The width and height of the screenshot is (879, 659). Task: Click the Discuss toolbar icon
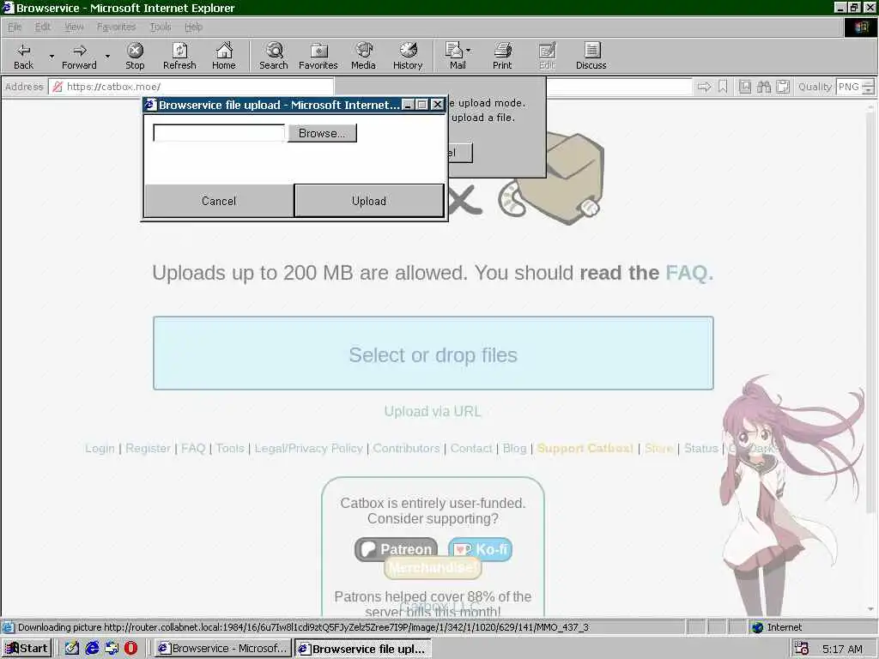591,56
